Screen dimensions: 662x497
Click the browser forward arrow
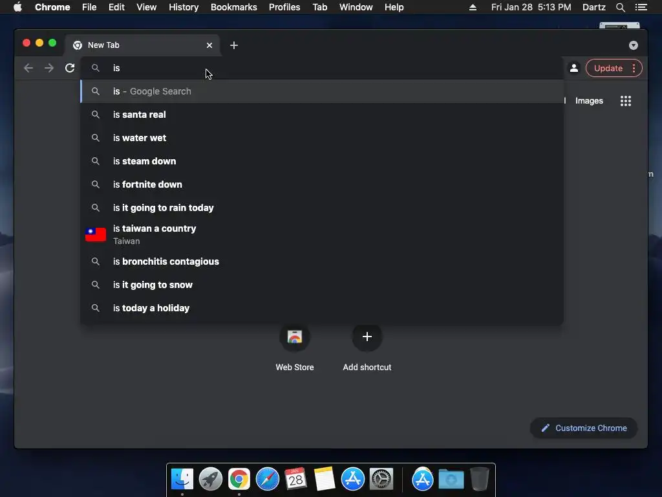tap(49, 68)
